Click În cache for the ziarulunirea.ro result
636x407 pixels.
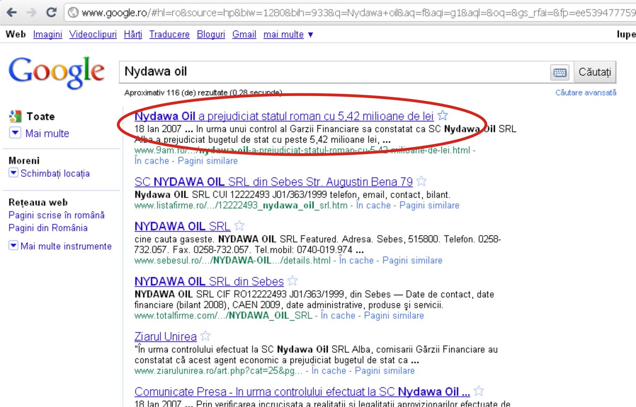click(329, 371)
